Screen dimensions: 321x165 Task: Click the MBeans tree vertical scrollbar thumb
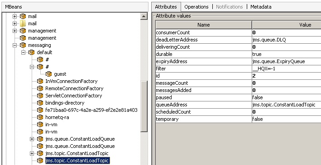[144, 106]
